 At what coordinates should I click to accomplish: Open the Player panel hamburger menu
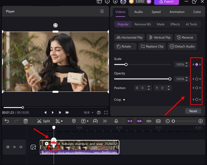[x=102, y=11]
